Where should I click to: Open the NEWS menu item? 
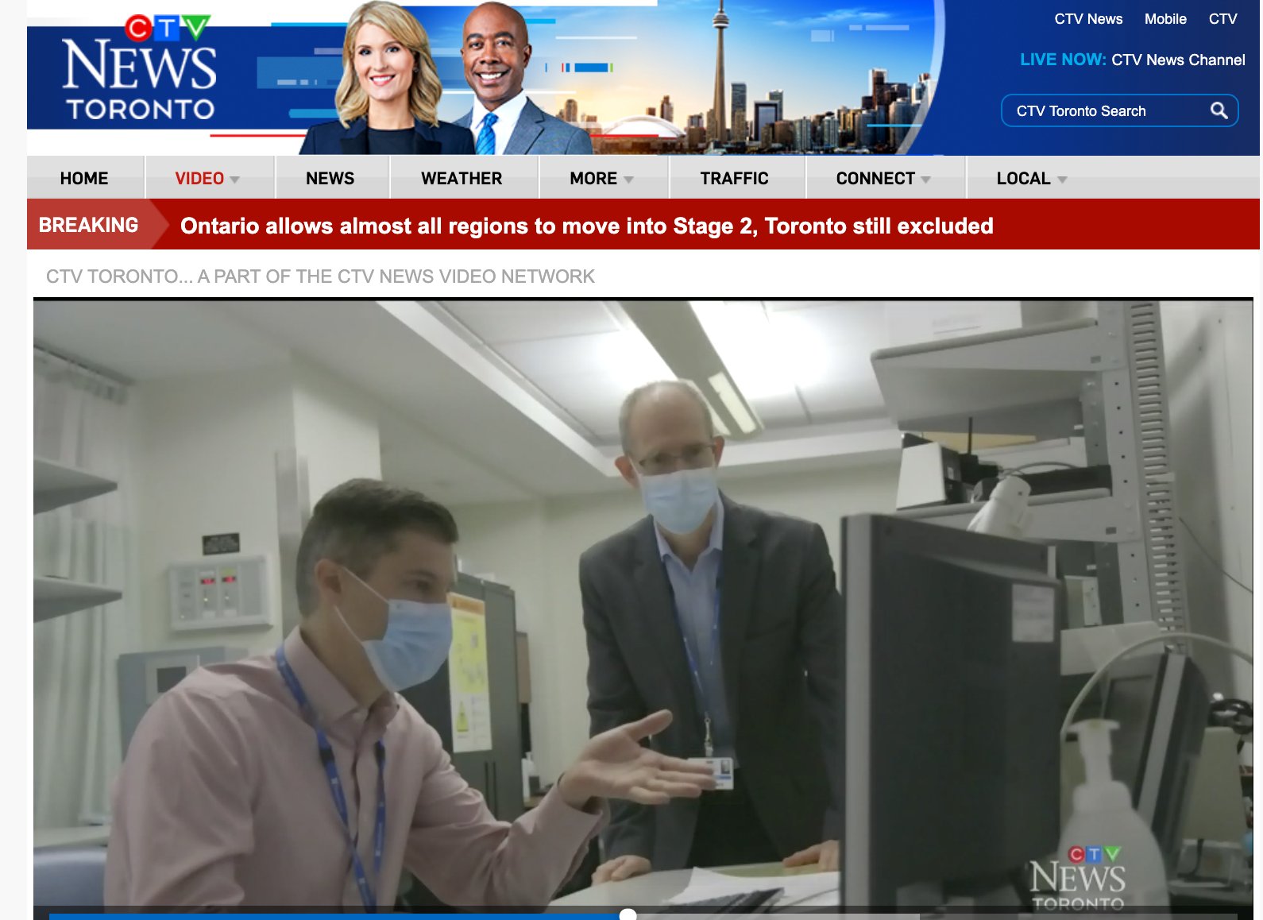330,178
